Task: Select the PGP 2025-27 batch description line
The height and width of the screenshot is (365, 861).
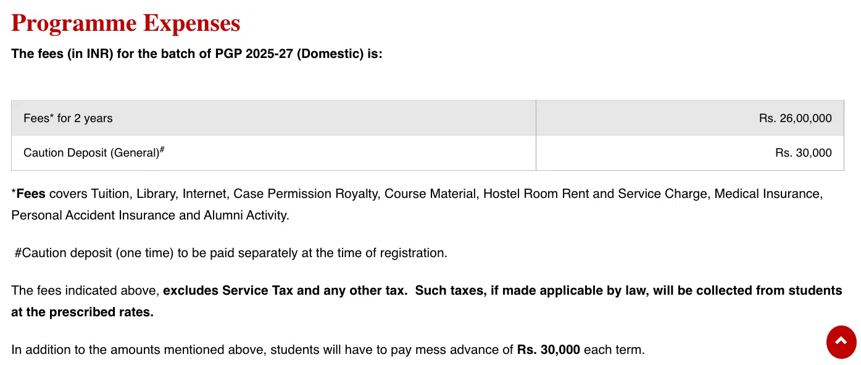Action: coord(197,54)
